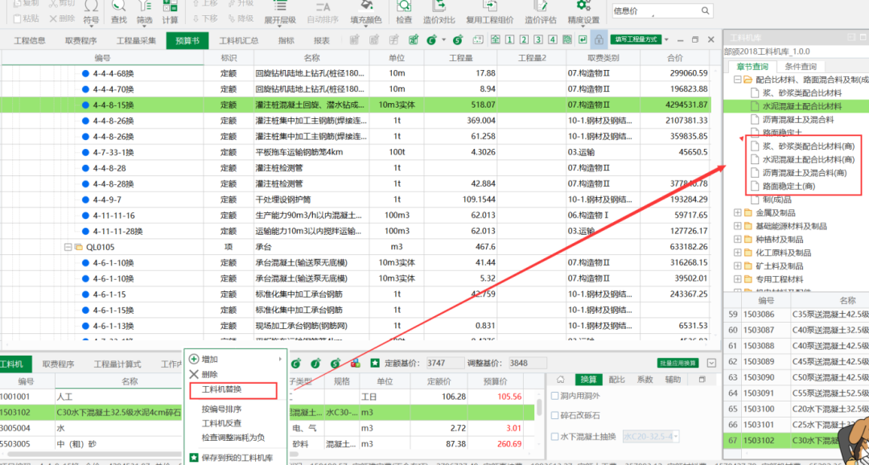Expand 种植材及制品 folder
Screen dimensions: 869x465
pos(738,240)
